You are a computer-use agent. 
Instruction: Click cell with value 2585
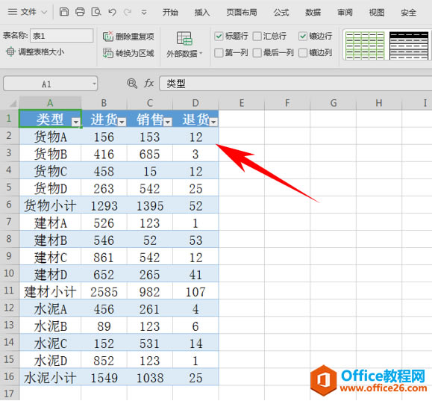coord(104,291)
